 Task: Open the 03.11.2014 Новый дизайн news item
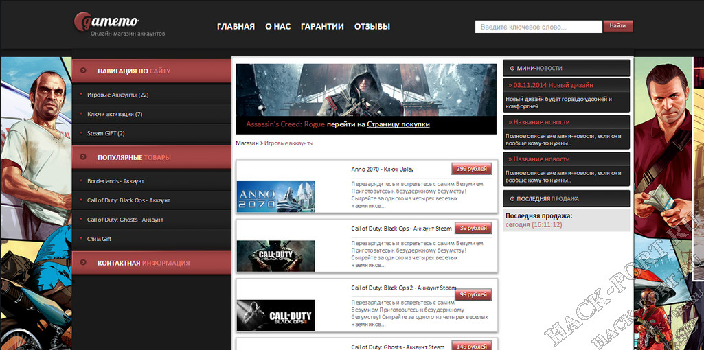553,85
